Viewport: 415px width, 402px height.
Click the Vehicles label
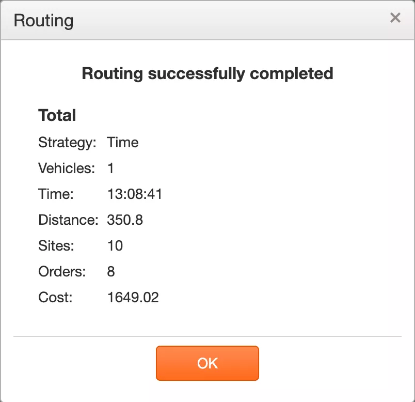pos(67,168)
